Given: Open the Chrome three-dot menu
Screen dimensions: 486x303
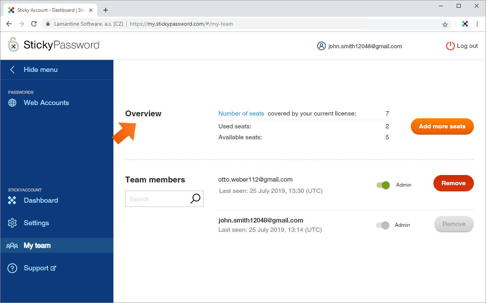Looking at the screenshot, I should tap(477, 24).
